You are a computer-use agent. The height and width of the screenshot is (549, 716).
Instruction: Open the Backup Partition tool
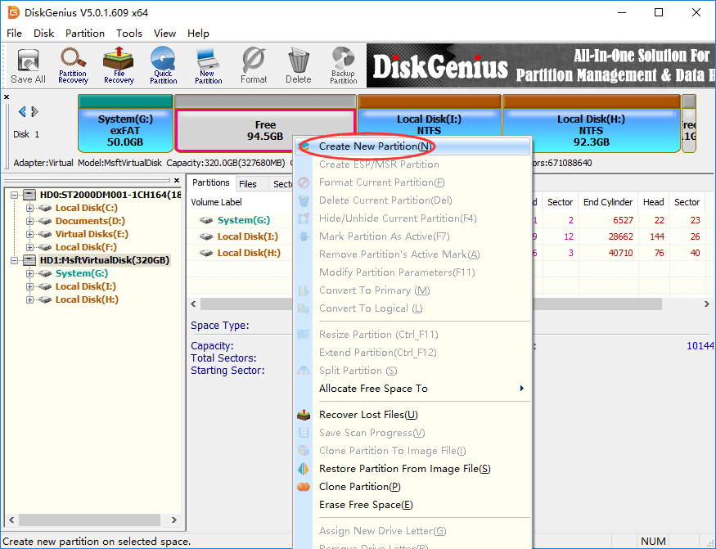tap(343, 65)
